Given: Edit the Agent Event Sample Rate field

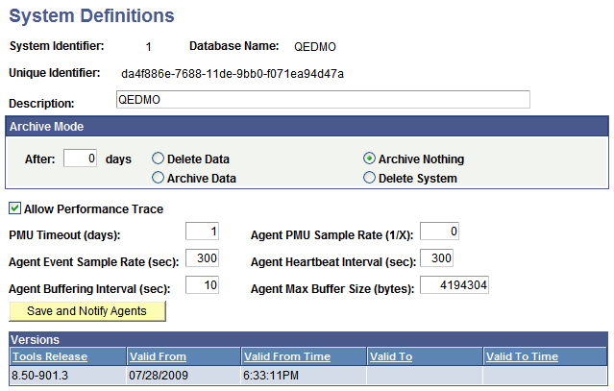Looking at the screenshot, I should pos(202,258).
